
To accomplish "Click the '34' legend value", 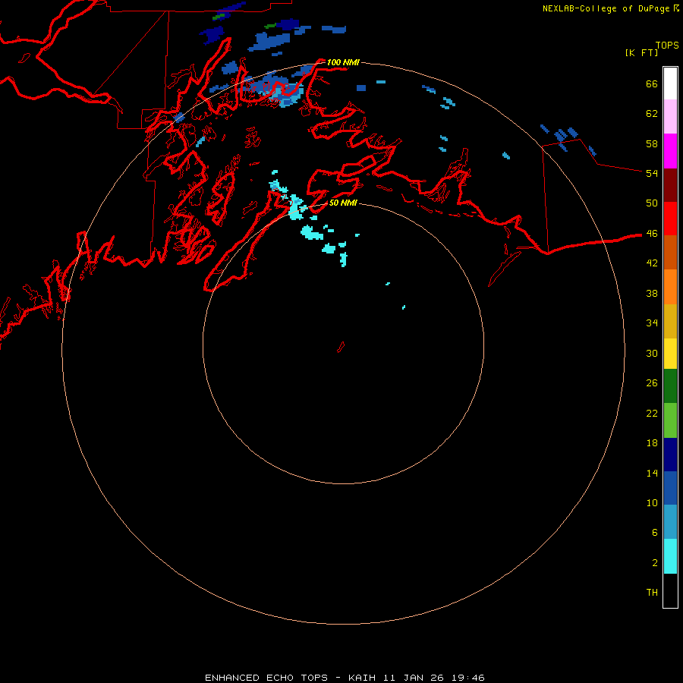I will tap(652, 323).
